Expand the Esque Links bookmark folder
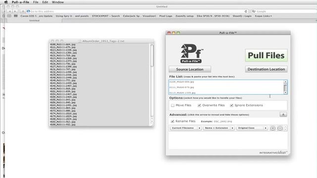 (x=264, y=16)
